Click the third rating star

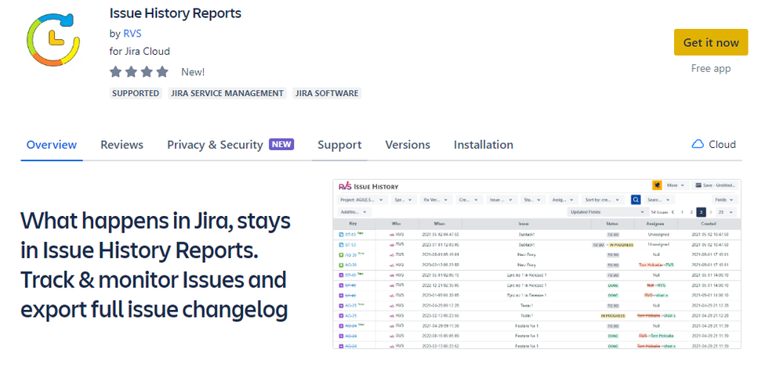pyautogui.click(x=147, y=72)
